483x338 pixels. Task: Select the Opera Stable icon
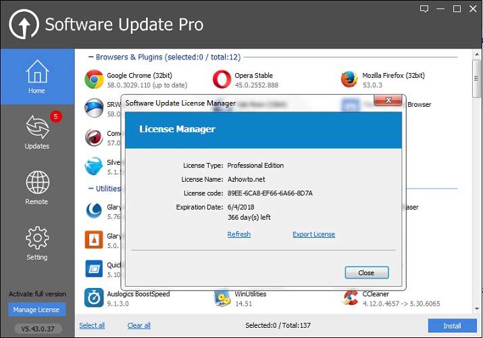222,80
